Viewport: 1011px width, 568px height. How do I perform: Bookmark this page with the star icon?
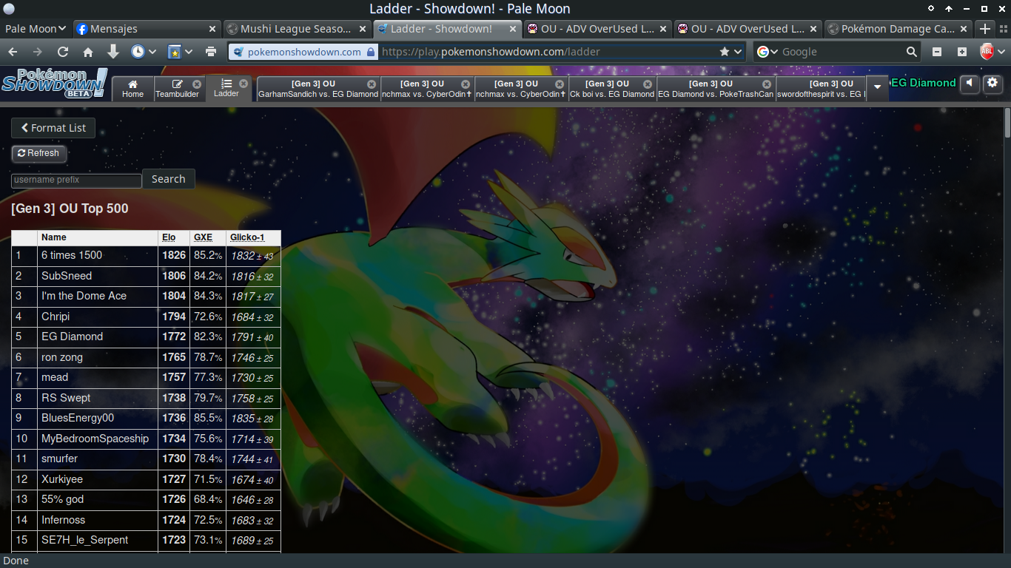pos(725,52)
